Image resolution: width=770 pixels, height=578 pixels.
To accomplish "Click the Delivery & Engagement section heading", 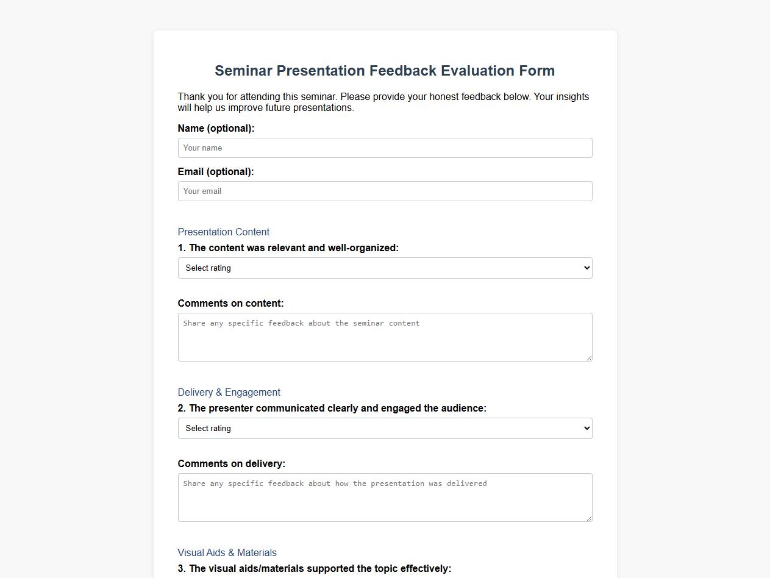I will pos(229,392).
